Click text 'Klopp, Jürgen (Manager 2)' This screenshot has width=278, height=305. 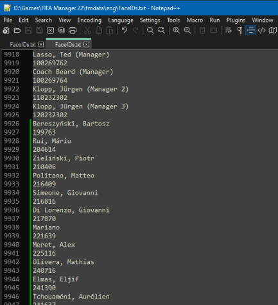point(81,89)
